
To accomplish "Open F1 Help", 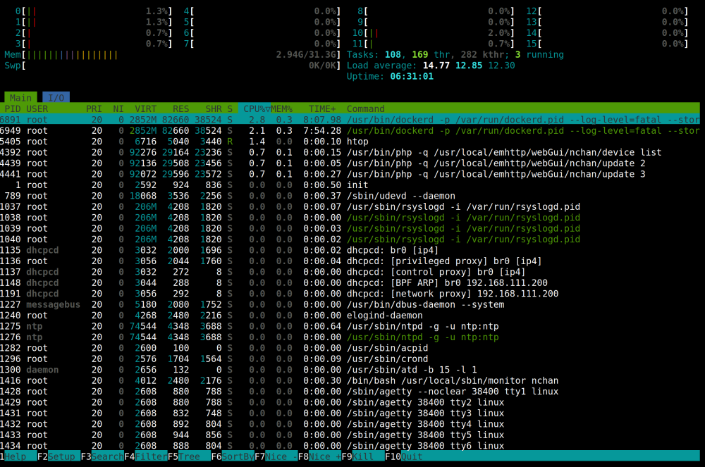I will (x=18, y=456).
